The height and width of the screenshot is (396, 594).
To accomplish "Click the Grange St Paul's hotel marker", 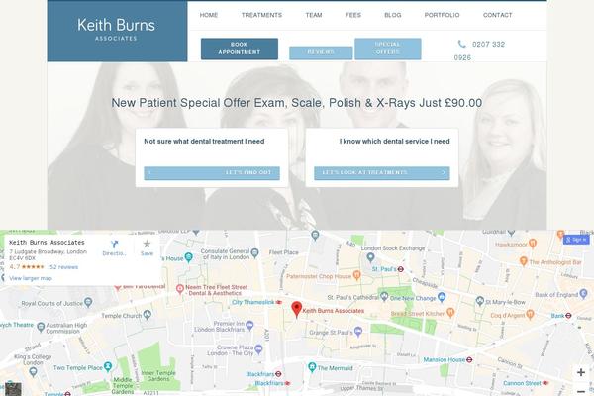I will point(358,332).
